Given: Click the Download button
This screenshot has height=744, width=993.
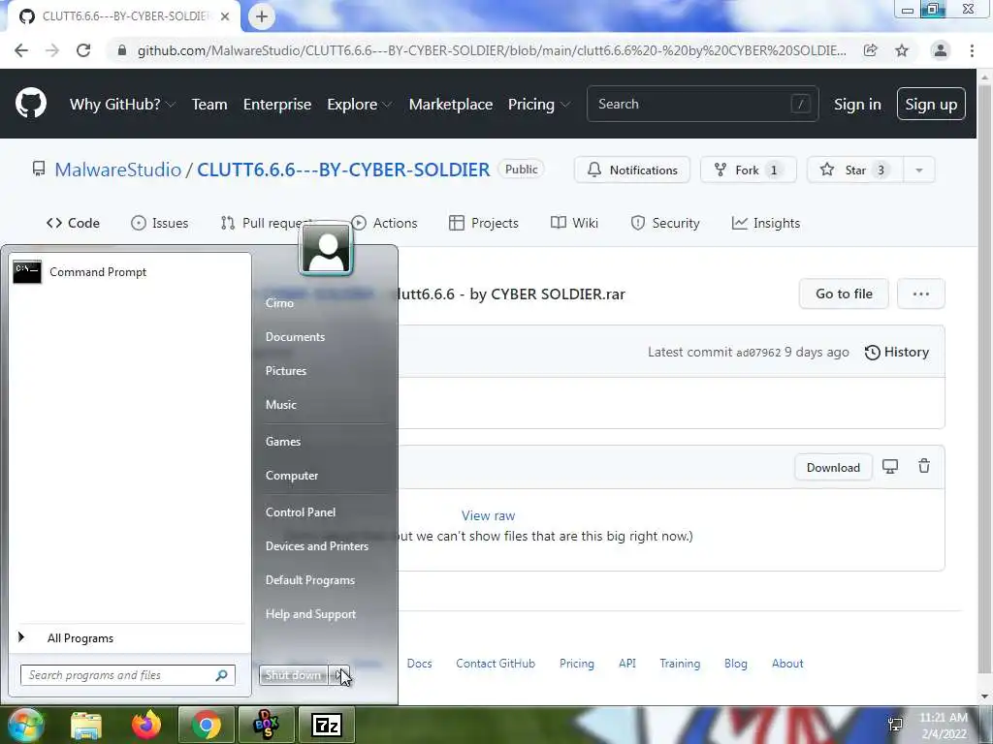Looking at the screenshot, I should coord(833,467).
